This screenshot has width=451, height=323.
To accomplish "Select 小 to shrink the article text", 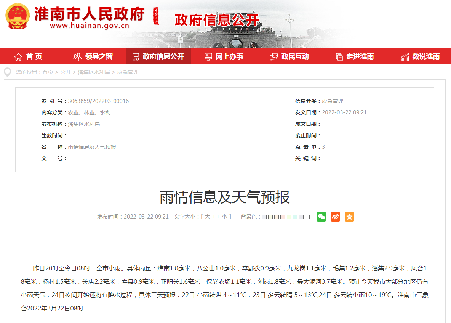I will click(x=224, y=217).
